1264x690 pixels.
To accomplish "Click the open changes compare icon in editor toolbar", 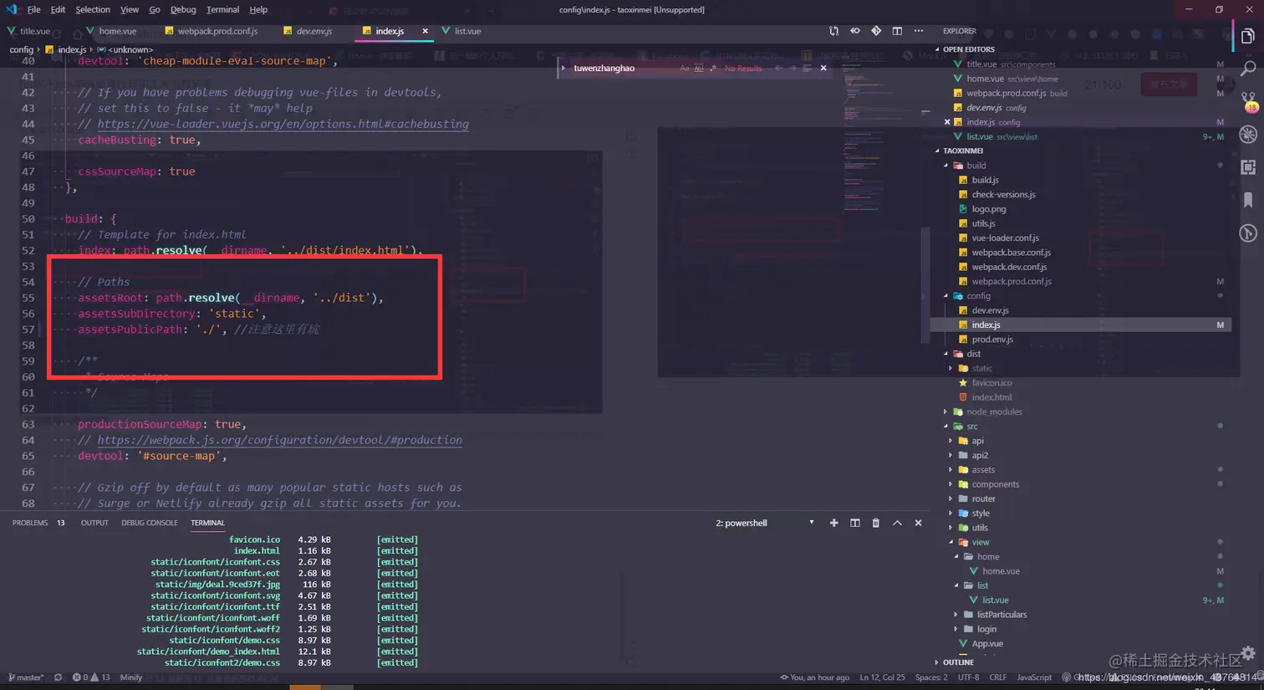I will pos(833,31).
